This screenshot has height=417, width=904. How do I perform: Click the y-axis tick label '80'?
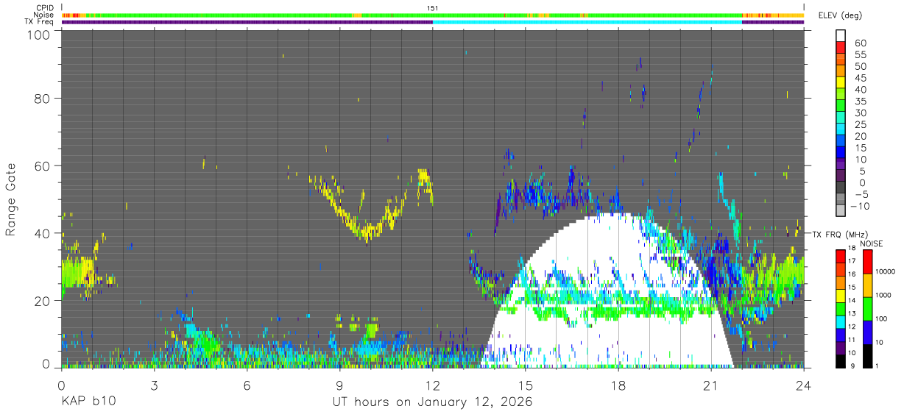[x=42, y=99]
